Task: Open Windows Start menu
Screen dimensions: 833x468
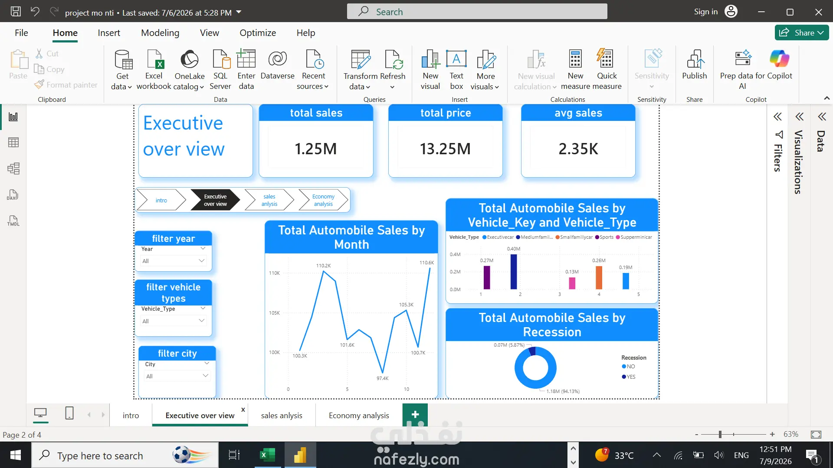Action: point(16,455)
